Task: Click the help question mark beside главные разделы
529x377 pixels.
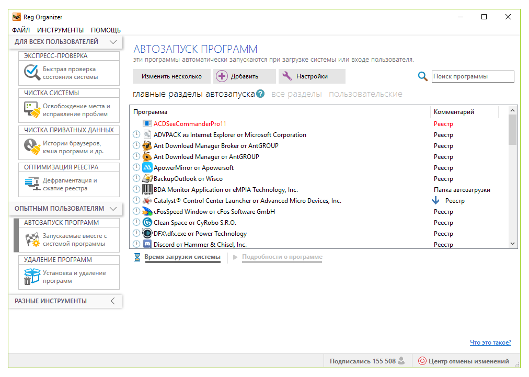Action: [x=260, y=94]
